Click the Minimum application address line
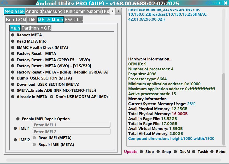 164,84
